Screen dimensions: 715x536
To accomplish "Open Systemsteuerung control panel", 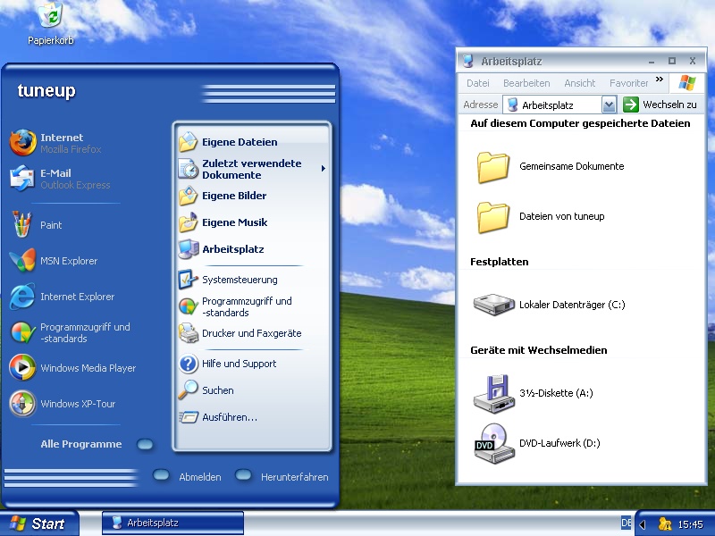I will 228,280.
